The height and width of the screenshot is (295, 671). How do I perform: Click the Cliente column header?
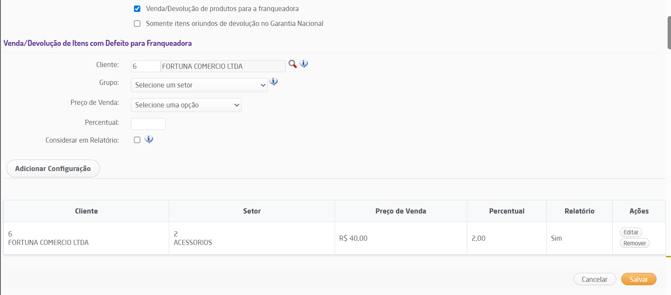click(86, 211)
